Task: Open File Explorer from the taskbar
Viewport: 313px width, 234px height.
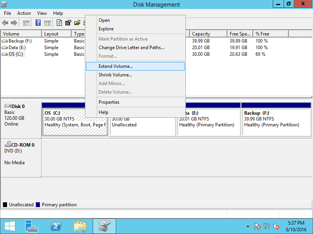Action: (x=80, y=227)
